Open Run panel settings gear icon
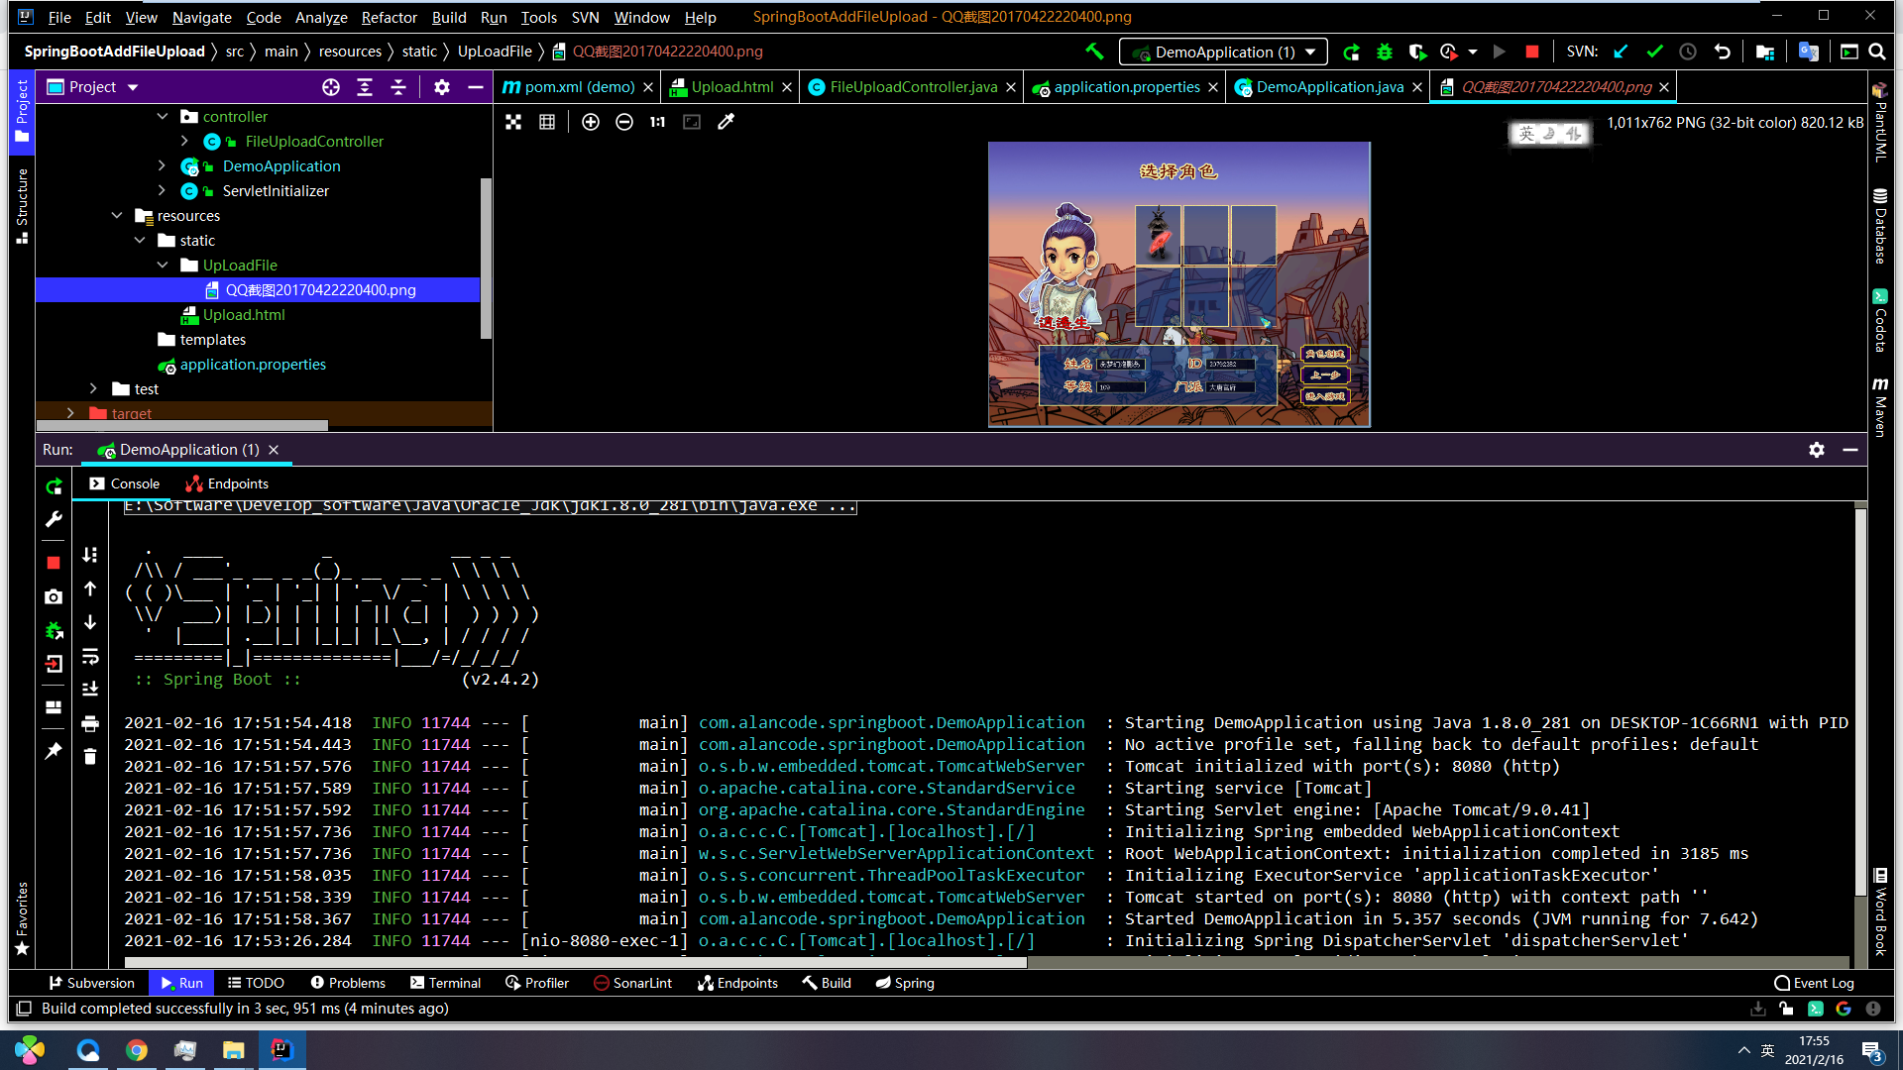The width and height of the screenshot is (1903, 1070). coord(1817,450)
